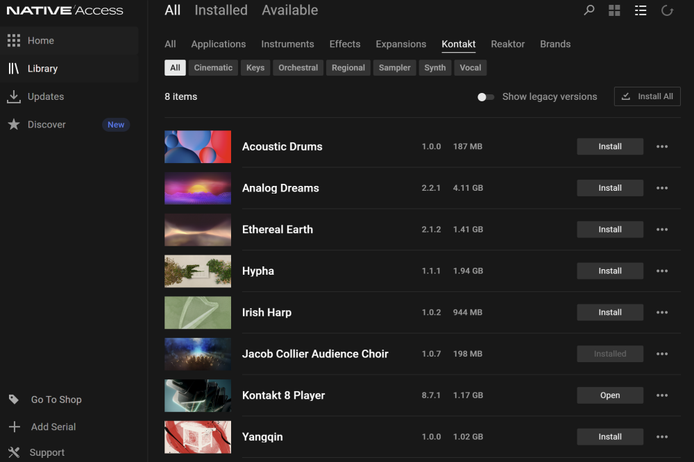Switch to grid view layout
Viewport: 694px width, 462px height.
tap(614, 10)
